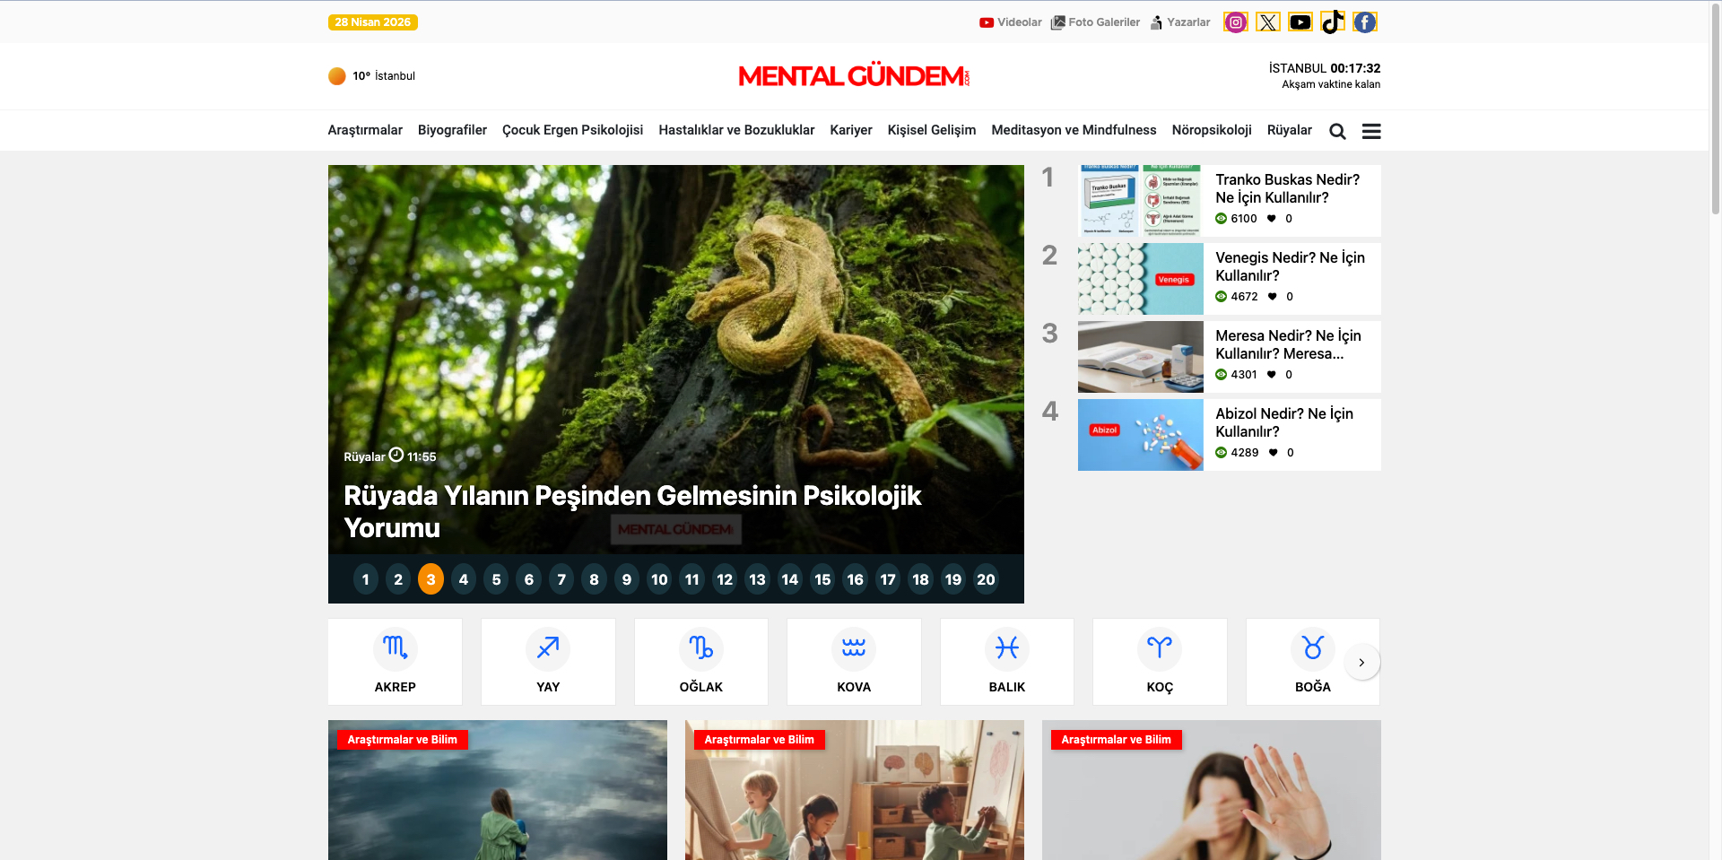The width and height of the screenshot is (1722, 860).
Task: Read Tranko Buskas Nedir article
Action: [1287, 188]
